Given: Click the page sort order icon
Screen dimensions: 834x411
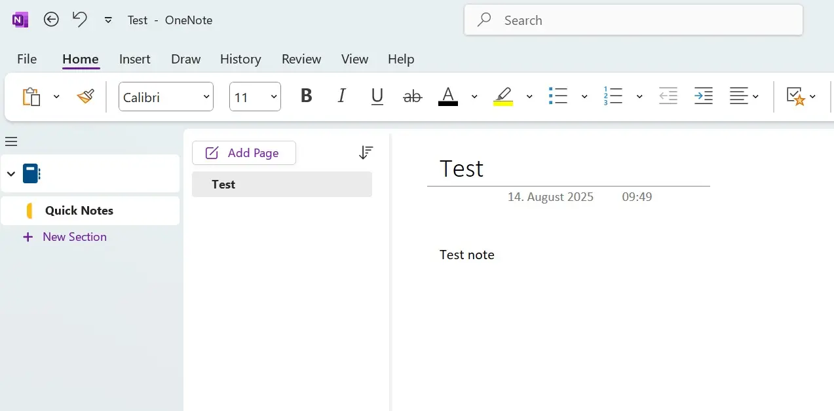Looking at the screenshot, I should [366, 152].
